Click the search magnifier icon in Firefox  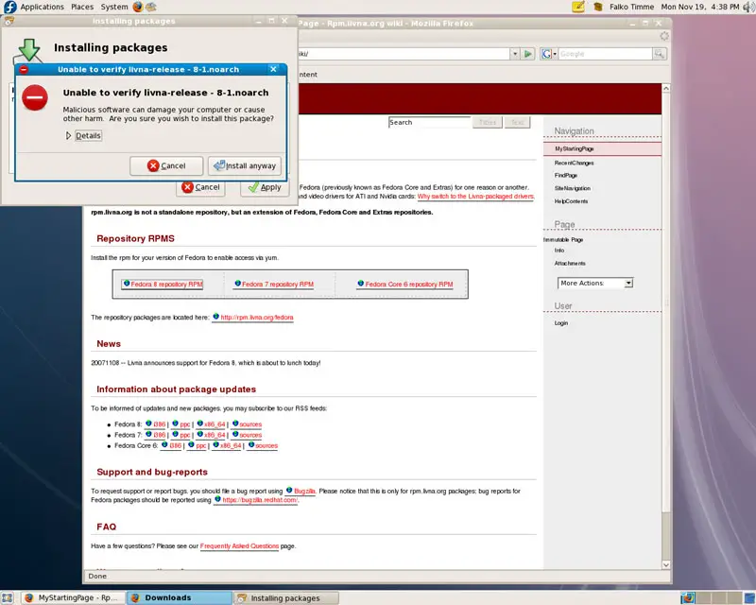[659, 54]
